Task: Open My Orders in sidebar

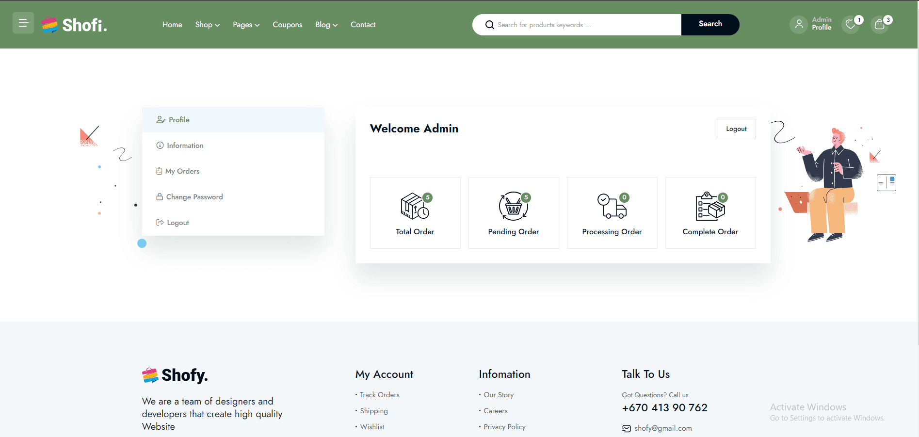Action: (x=182, y=171)
